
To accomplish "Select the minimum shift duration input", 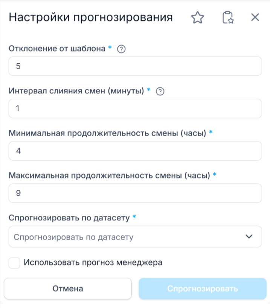I will pos(135,151).
